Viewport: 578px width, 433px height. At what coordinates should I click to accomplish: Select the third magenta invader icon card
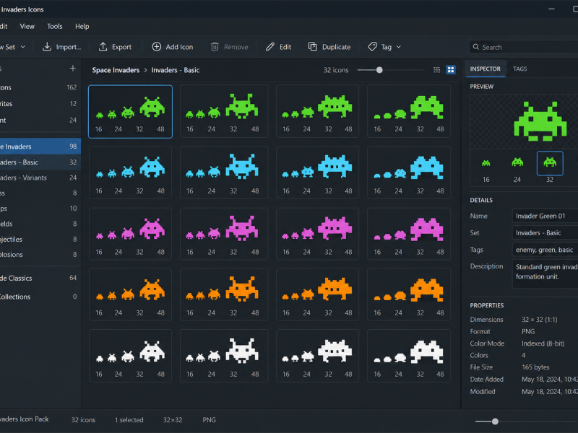pyautogui.click(x=317, y=234)
